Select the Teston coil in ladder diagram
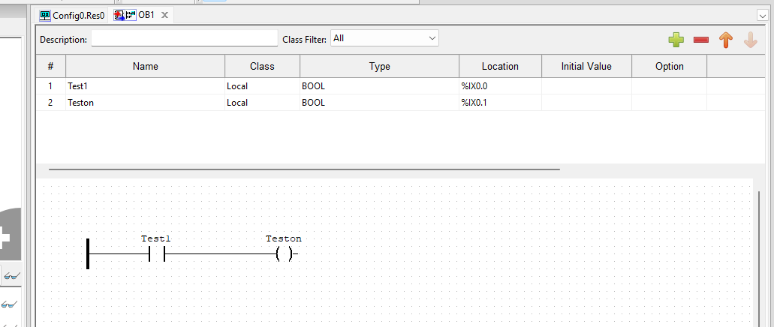 coord(284,254)
